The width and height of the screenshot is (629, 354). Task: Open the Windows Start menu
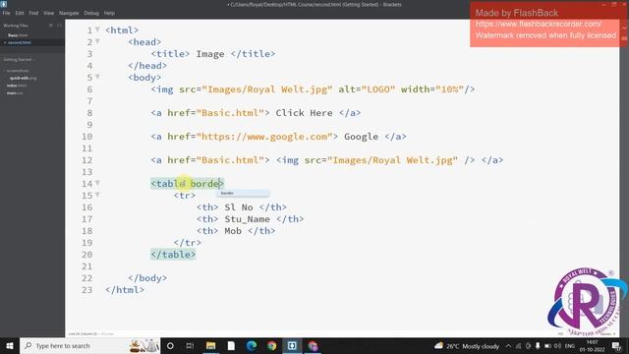coord(9,345)
